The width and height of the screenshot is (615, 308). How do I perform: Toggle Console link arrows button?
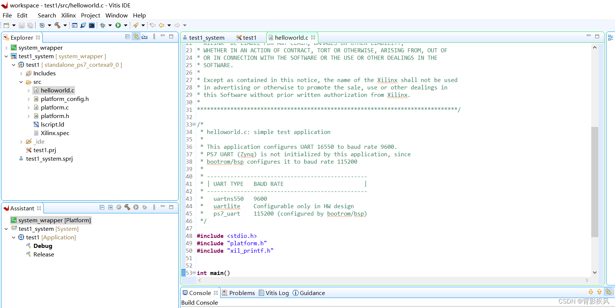pyautogui.click(x=608, y=292)
